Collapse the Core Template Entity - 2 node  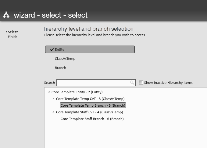[49, 92]
